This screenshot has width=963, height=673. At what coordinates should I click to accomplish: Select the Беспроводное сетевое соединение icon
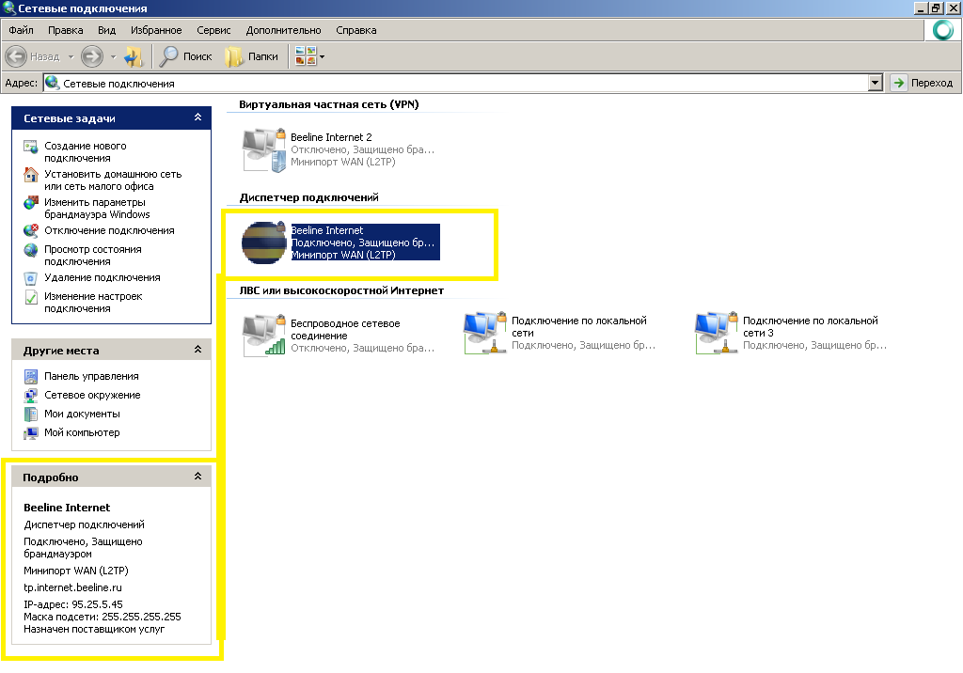[264, 335]
